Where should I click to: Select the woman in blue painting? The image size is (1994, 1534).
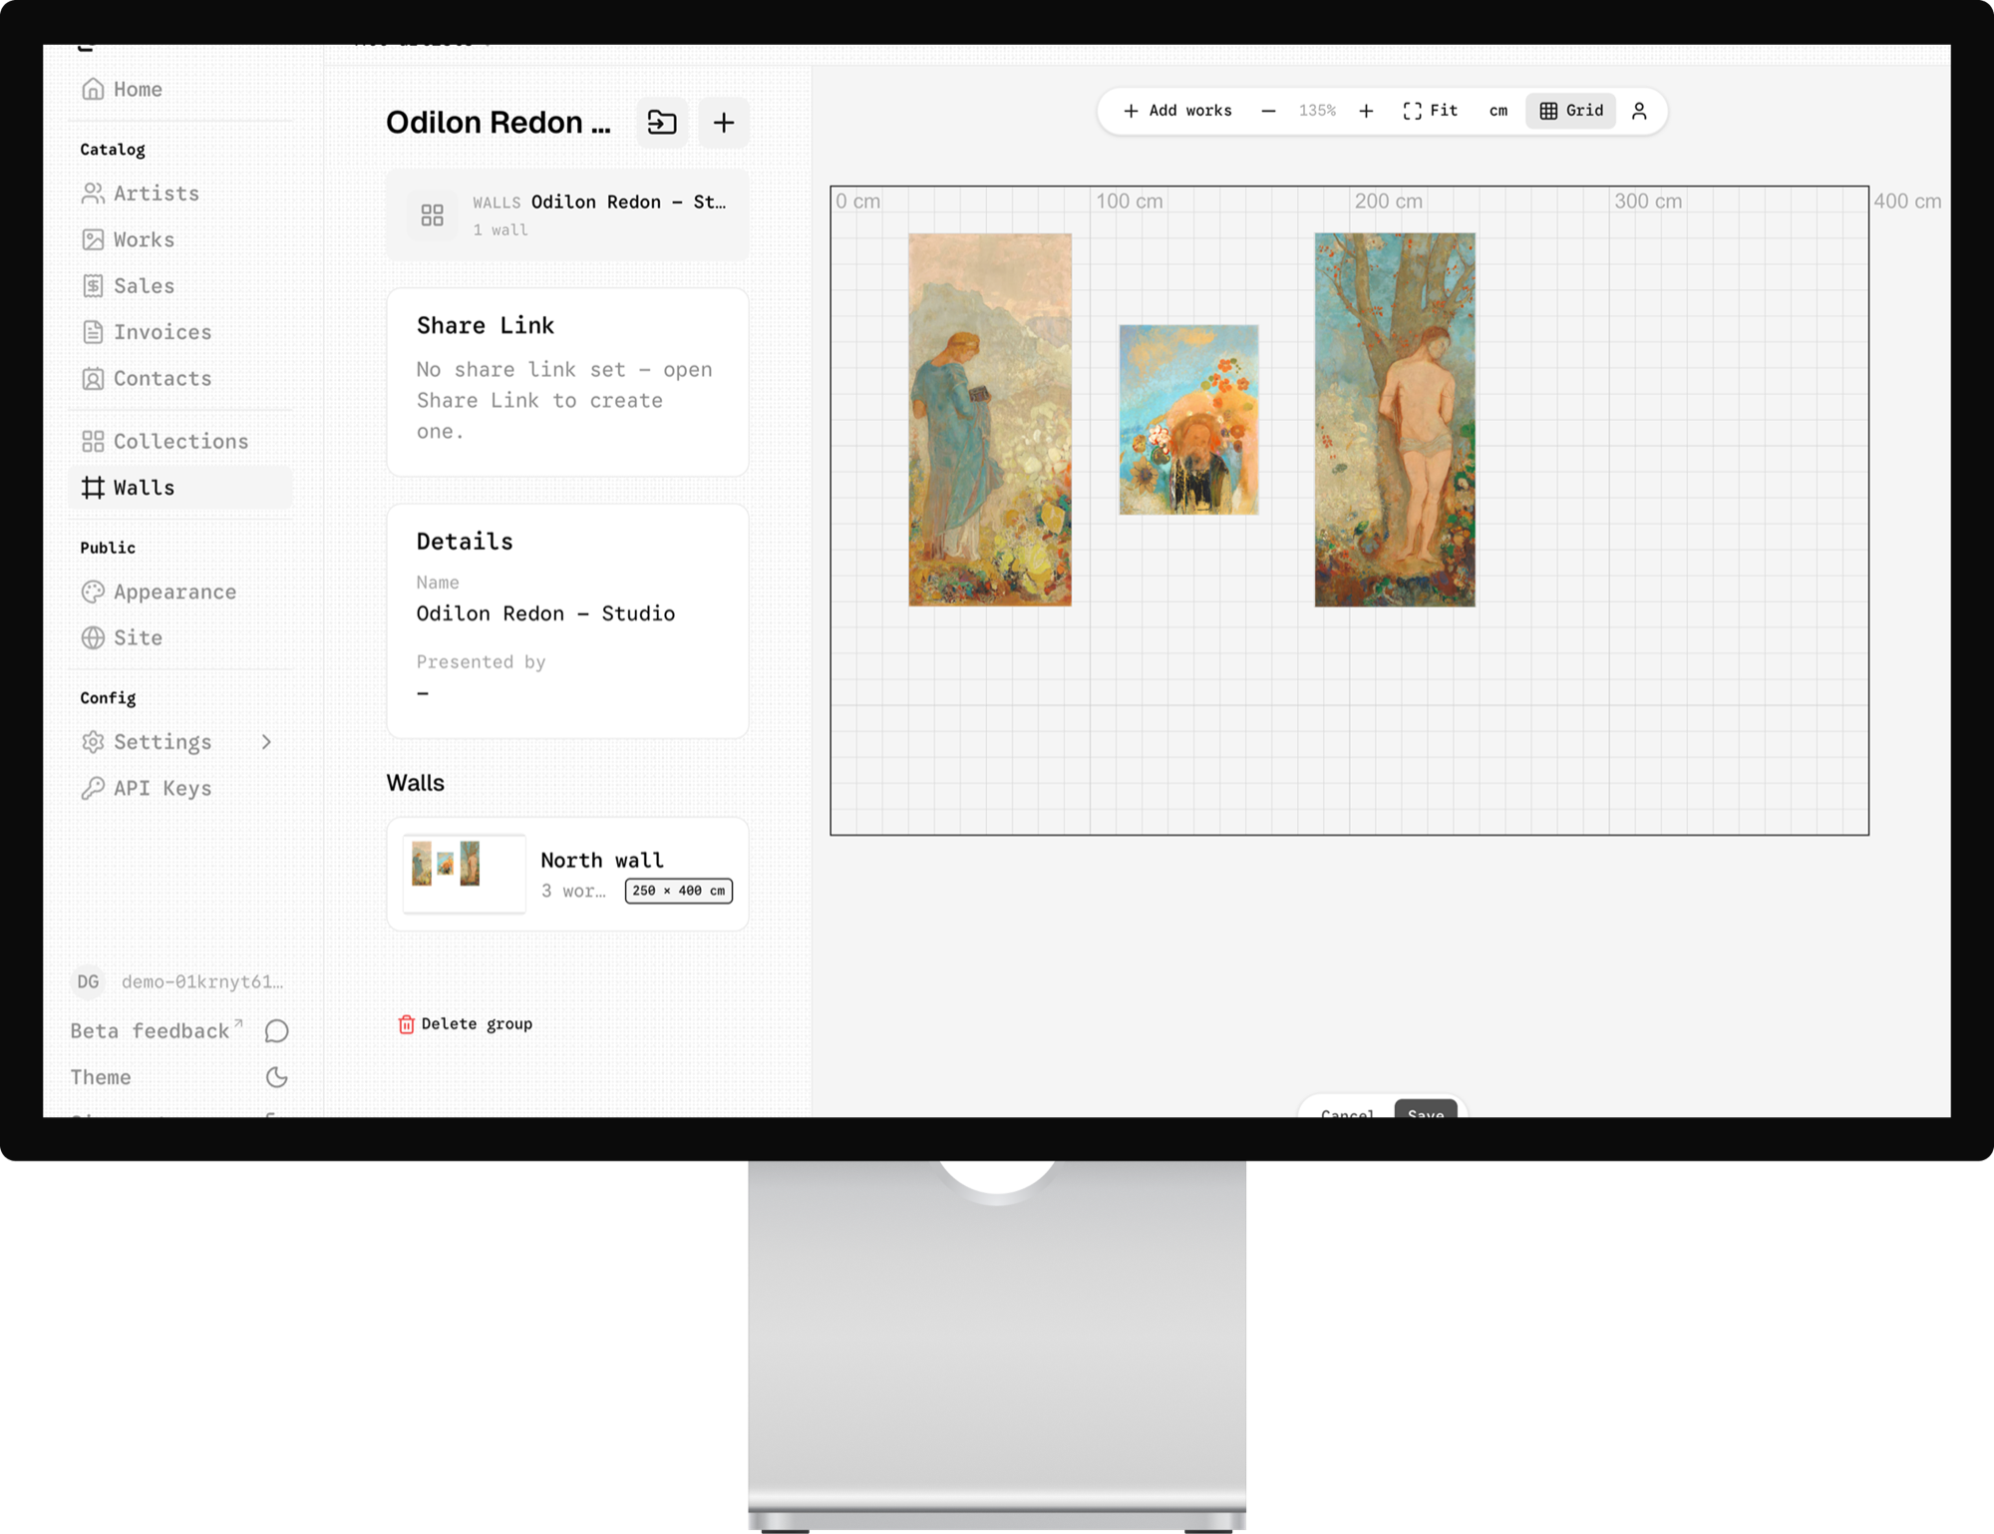coord(990,420)
